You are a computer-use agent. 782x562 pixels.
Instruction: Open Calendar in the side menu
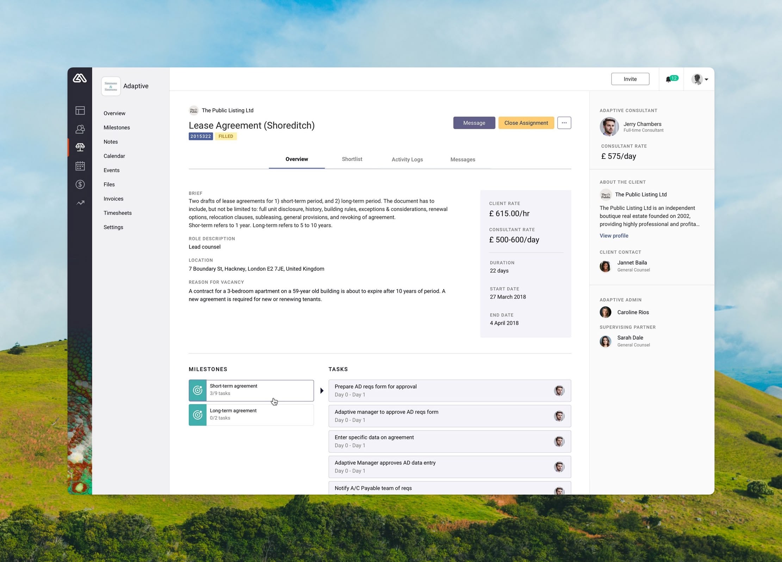[114, 156]
